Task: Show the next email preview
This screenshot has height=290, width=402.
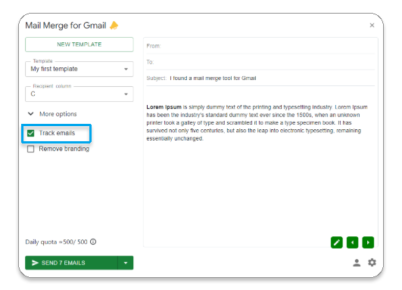Action: (x=368, y=242)
